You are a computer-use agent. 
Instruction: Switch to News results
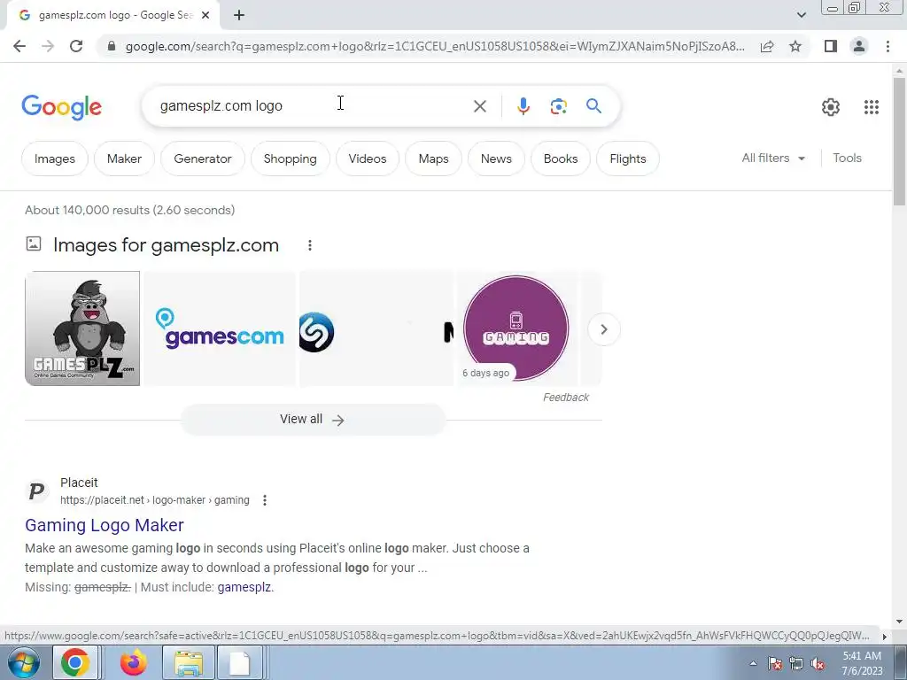click(x=496, y=158)
